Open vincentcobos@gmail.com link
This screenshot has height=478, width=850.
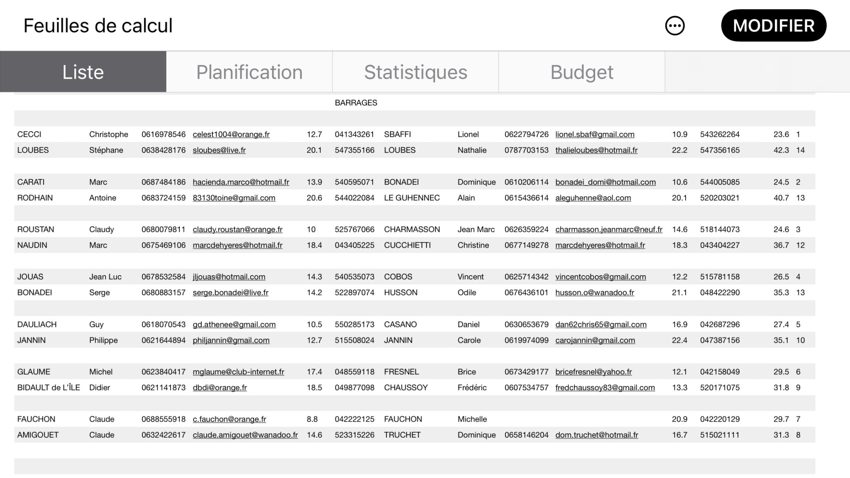[601, 277]
